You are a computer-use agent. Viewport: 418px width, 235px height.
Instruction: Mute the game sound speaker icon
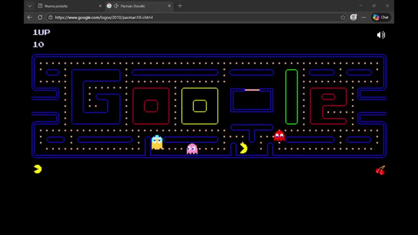tap(381, 35)
